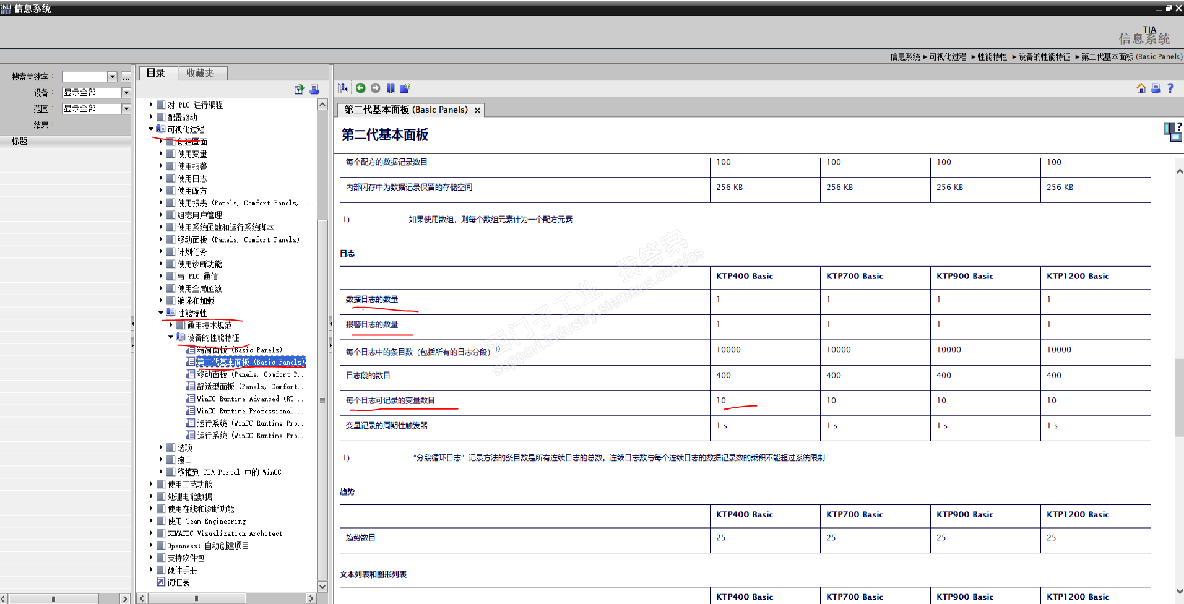Select the 编译和加载 tree item
Screen dimensions: 1184x604
pyautogui.click(x=196, y=301)
